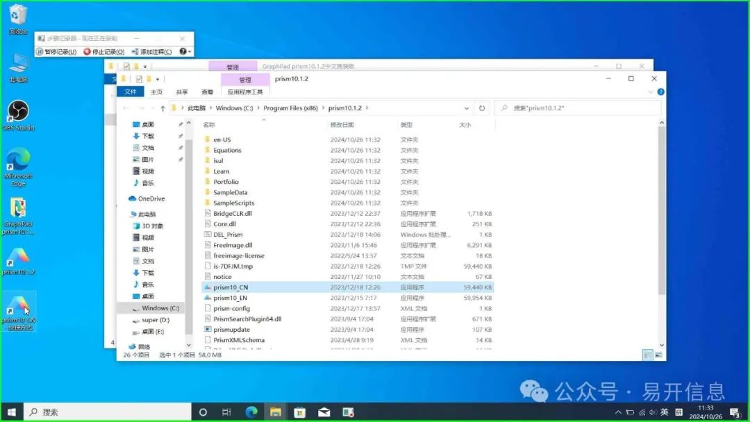Switch to the View ribbon tab
Screen dimensions: 750x422
click(x=207, y=92)
